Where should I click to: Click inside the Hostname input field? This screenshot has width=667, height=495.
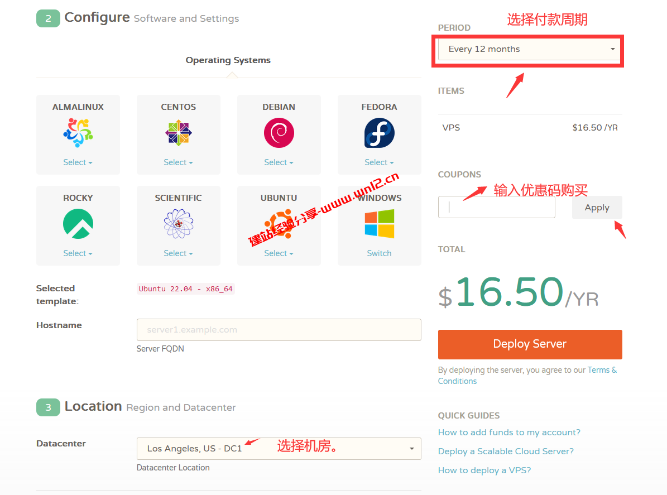tap(279, 329)
